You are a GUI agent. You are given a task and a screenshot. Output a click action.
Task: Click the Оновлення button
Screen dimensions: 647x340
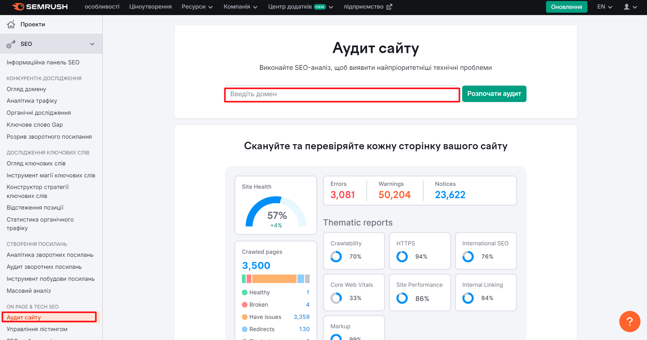566,7
